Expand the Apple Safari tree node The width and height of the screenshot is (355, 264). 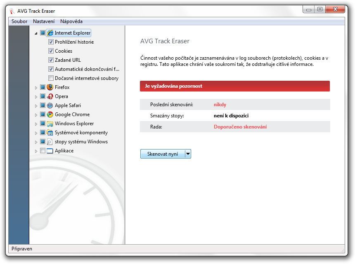36,106
